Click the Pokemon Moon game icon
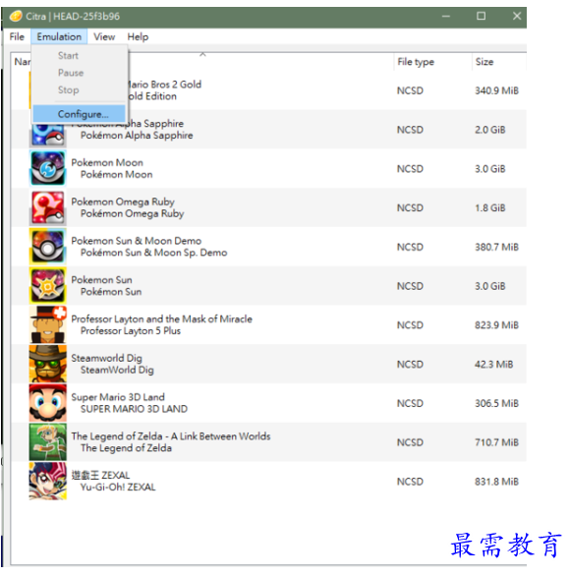570x576 pixels. tap(48, 168)
